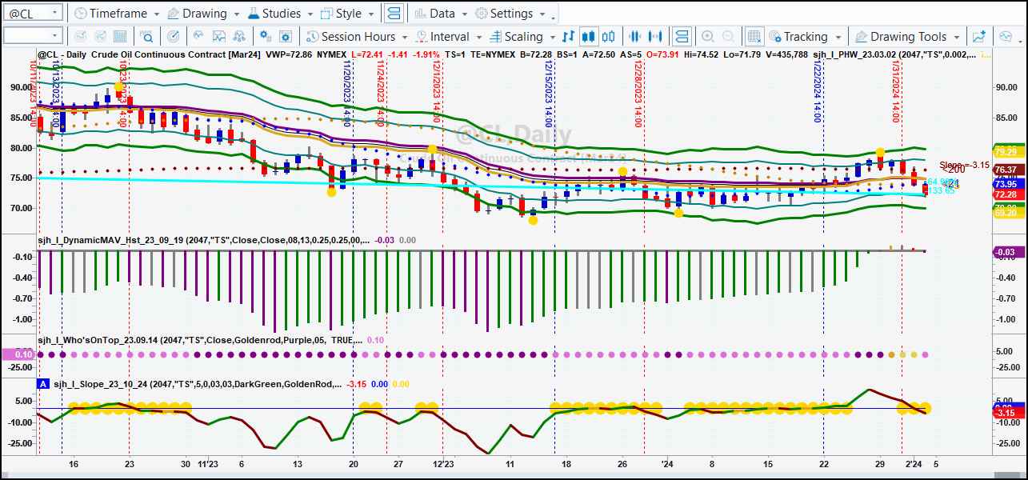Click the purple -0.03 histogram value label

1008,252
